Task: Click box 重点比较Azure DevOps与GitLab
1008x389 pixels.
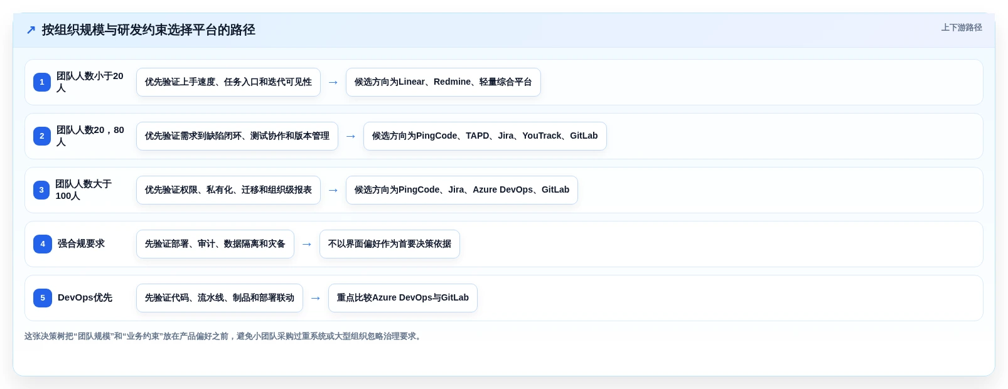Action: pyautogui.click(x=403, y=298)
